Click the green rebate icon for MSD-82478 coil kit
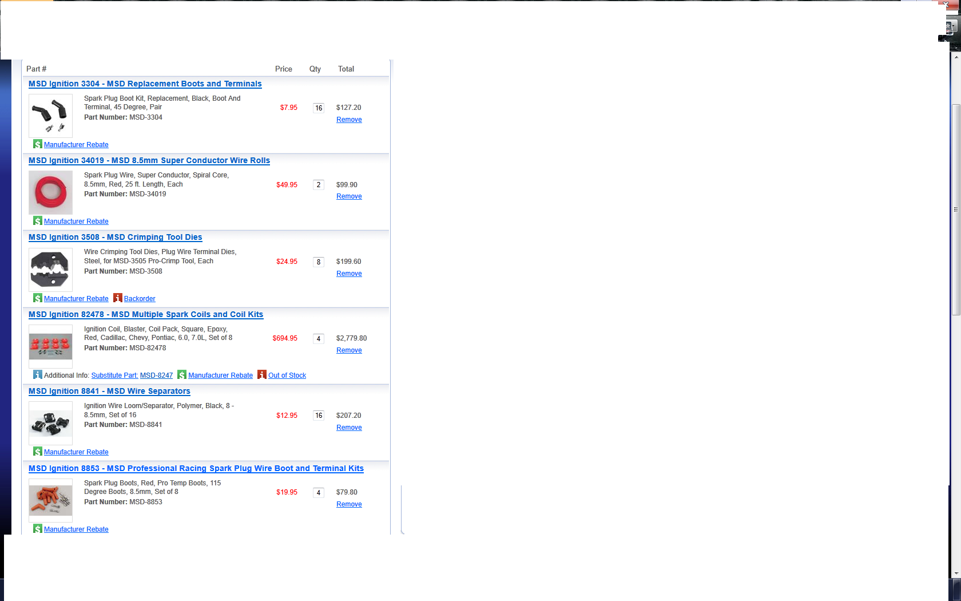 [x=182, y=375]
